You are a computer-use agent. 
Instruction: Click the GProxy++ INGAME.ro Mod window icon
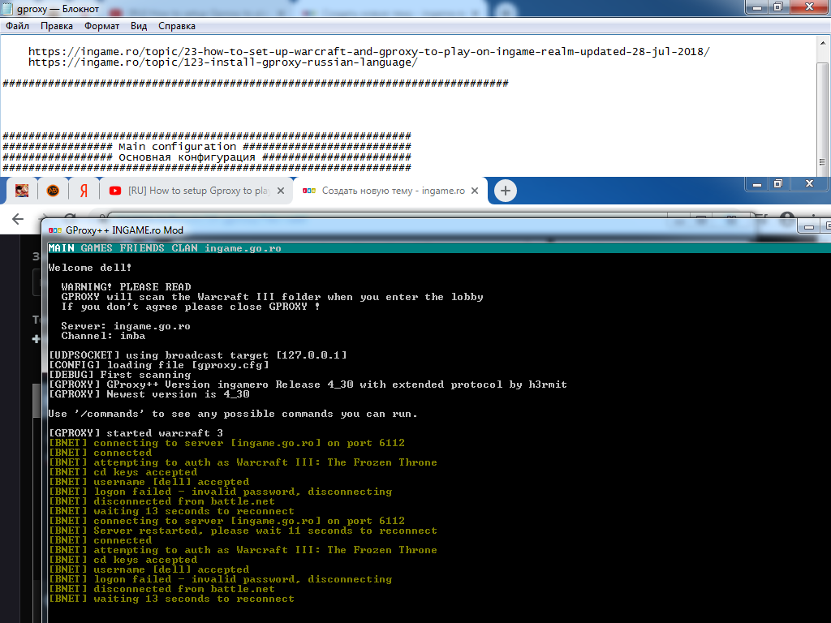(54, 230)
